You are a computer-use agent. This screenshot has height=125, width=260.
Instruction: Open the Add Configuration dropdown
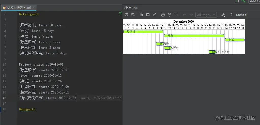coord(254,1)
